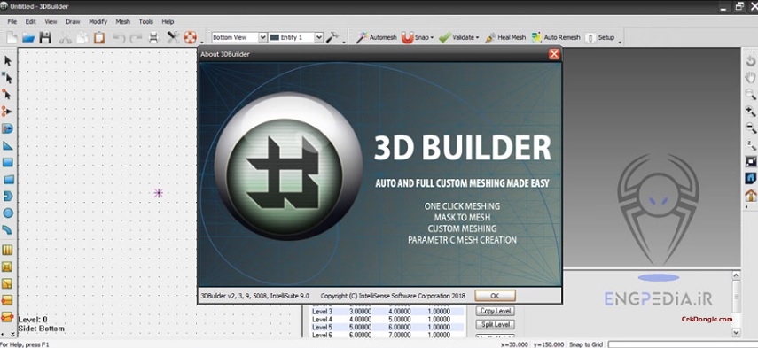Print using the printer icon
This screenshot has height=348, width=758.
[153, 37]
